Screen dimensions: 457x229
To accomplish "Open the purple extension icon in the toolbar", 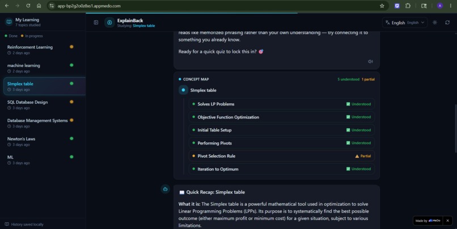I will tap(397, 6).
